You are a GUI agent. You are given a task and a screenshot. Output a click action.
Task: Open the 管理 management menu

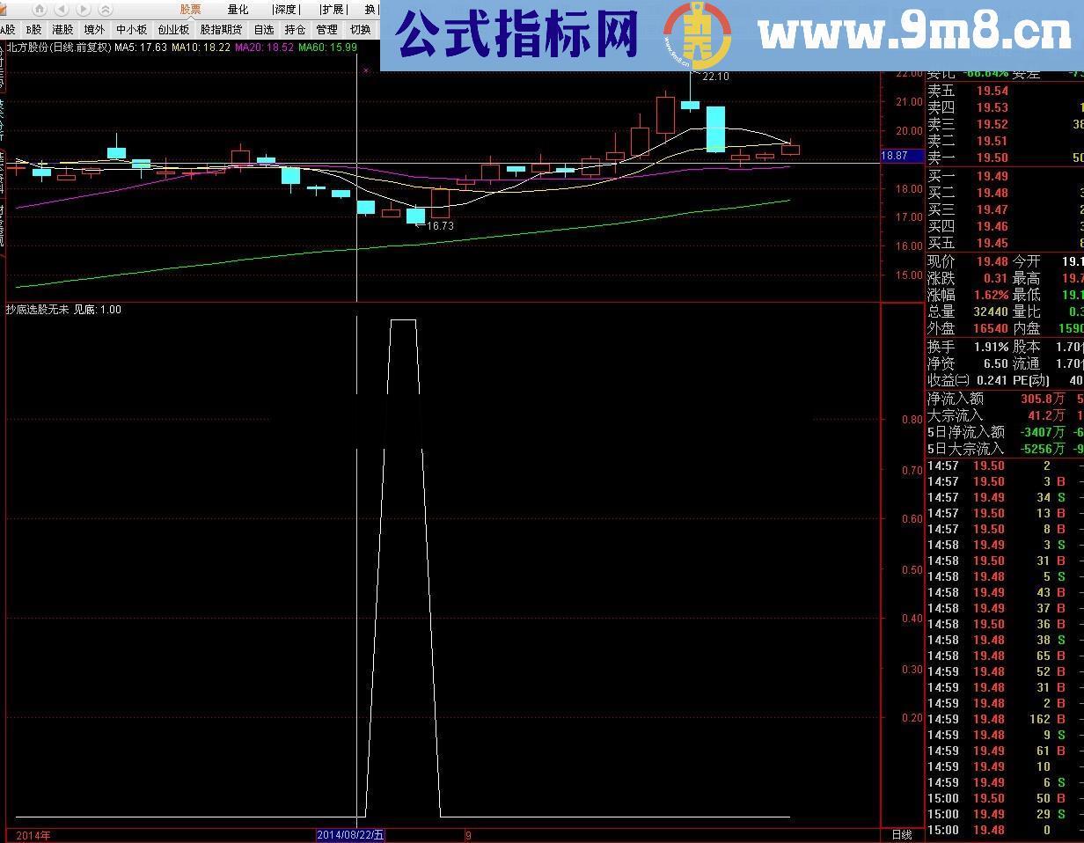[x=326, y=28]
